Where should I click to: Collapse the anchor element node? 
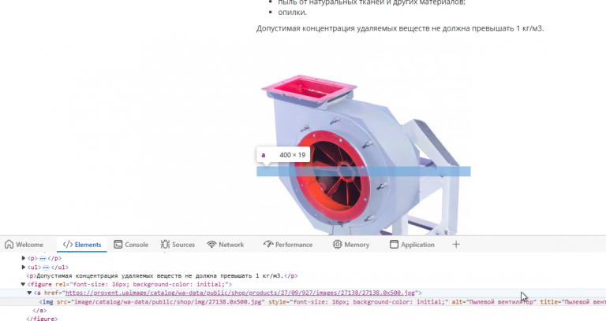29,293
